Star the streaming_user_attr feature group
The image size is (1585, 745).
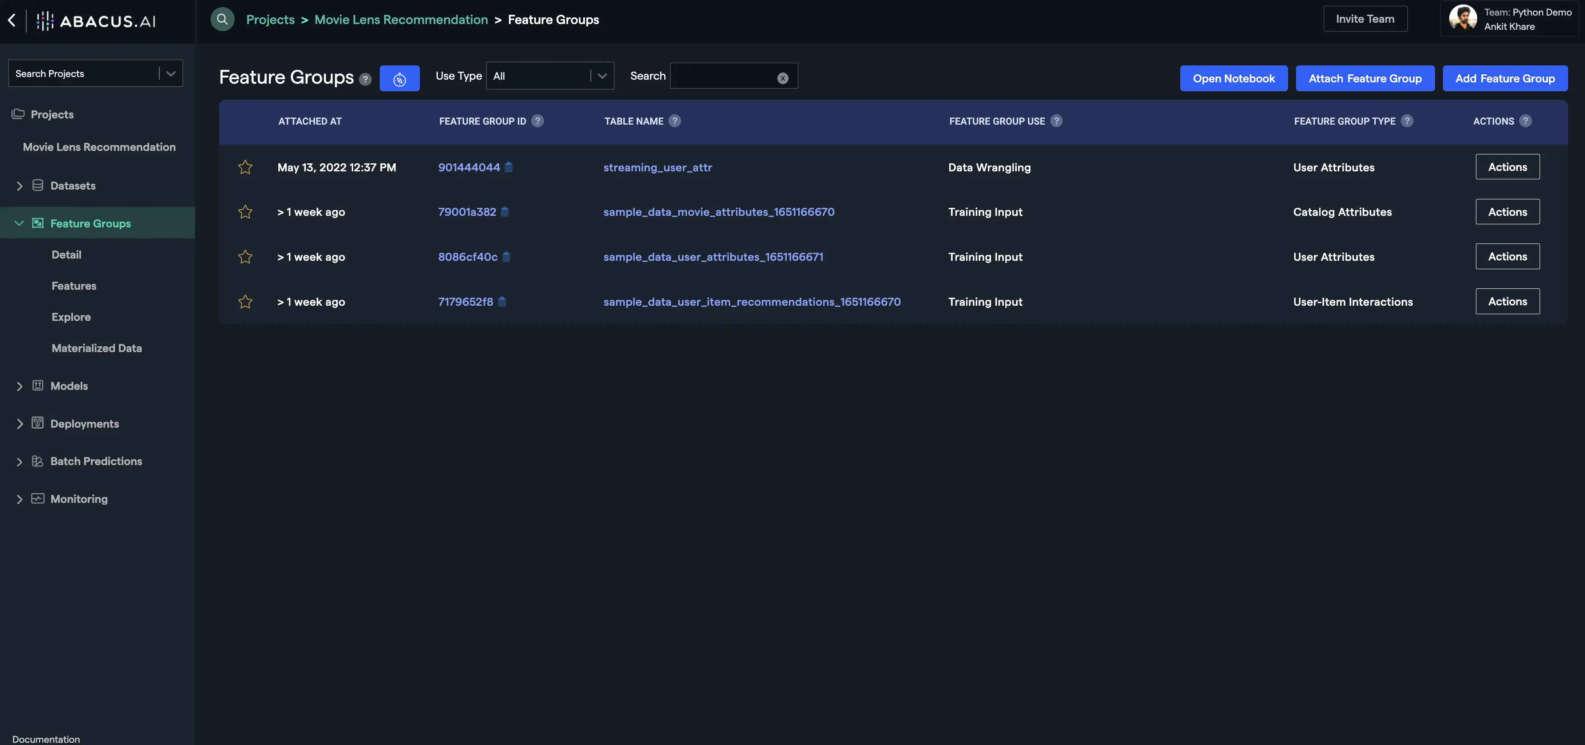click(245, 167)
